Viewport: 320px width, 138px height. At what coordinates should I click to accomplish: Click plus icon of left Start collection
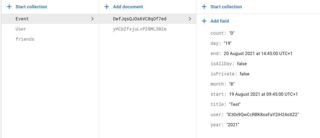coord(9,7)
